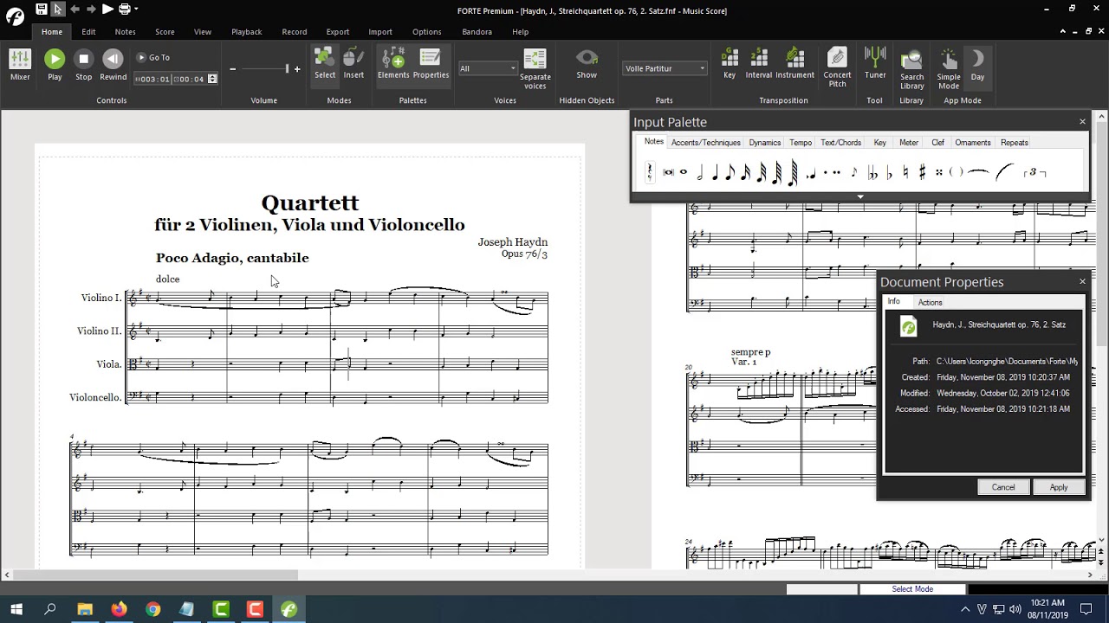Increase volume with the plus button
Viewport: 1109px width, 623px height.
(x=297, y=69)
